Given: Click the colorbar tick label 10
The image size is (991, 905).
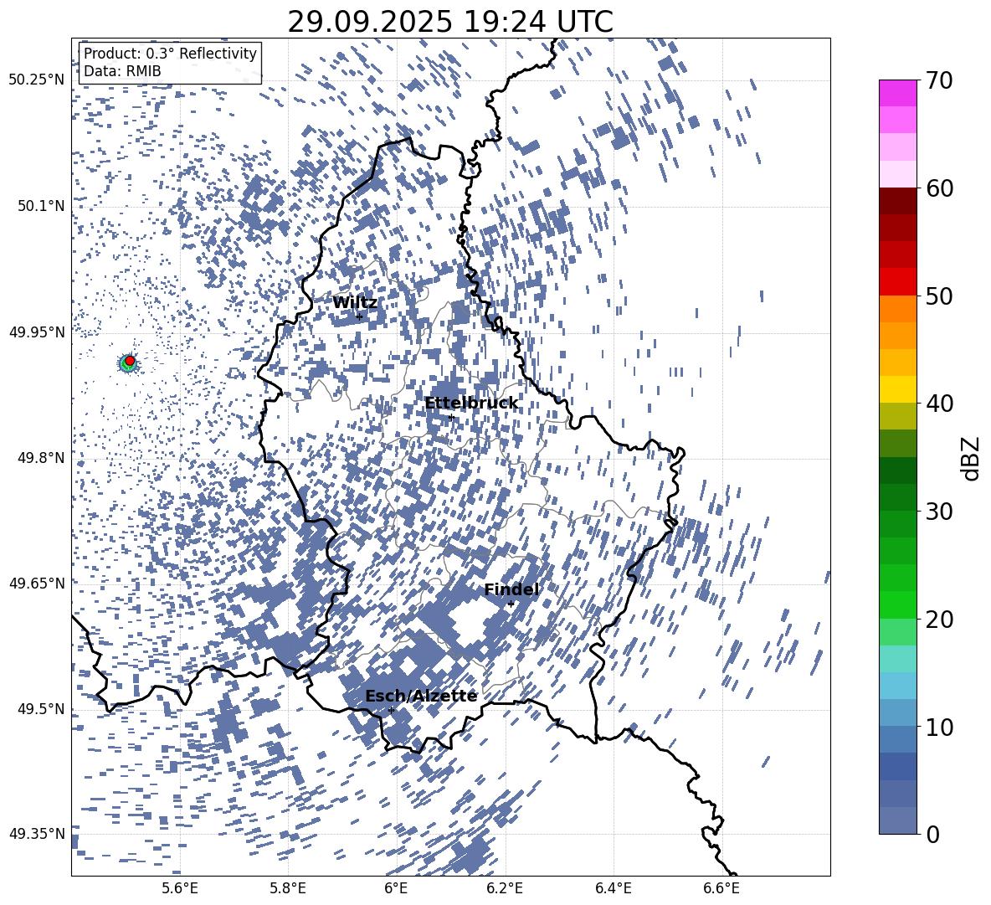Looking at the screenshot, I should tap(940, 727).
